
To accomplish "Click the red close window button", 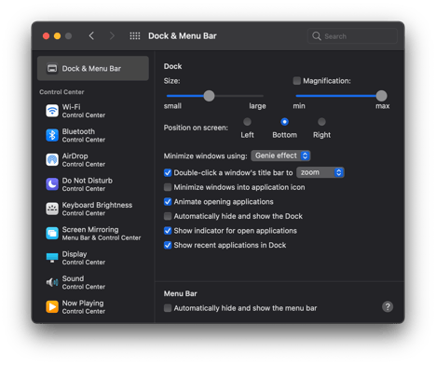I will [46, 36].
